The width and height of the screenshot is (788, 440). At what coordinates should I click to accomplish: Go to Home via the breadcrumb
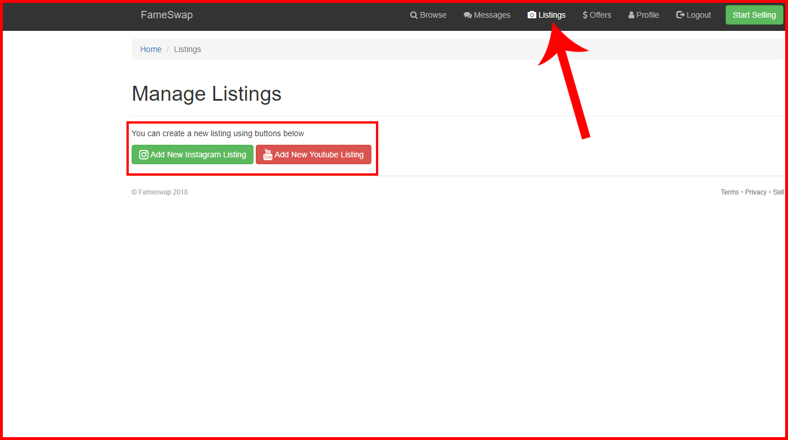pyautogui.click(x=151, y=49)
